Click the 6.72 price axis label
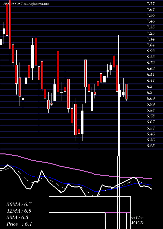Screen dimensions: 163x229 click(x=151, y=63)
